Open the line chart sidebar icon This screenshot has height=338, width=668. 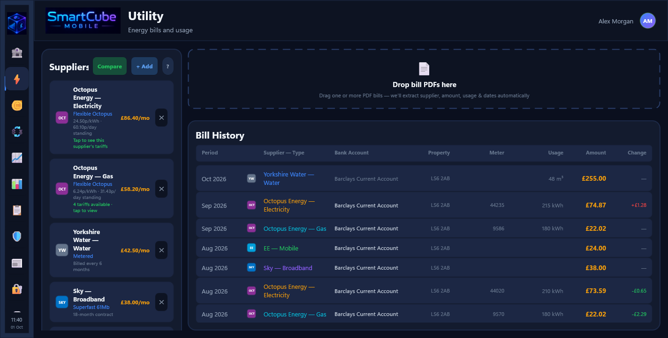pos(17,158)
